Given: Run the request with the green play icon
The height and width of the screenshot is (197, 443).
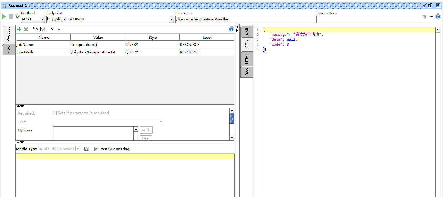Looking at the screenshot, I should pos(4,16).
